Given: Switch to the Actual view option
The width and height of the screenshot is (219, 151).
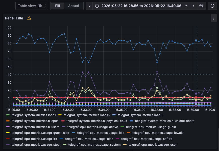Looking at the screenshot, I should (x=74, y=6).
